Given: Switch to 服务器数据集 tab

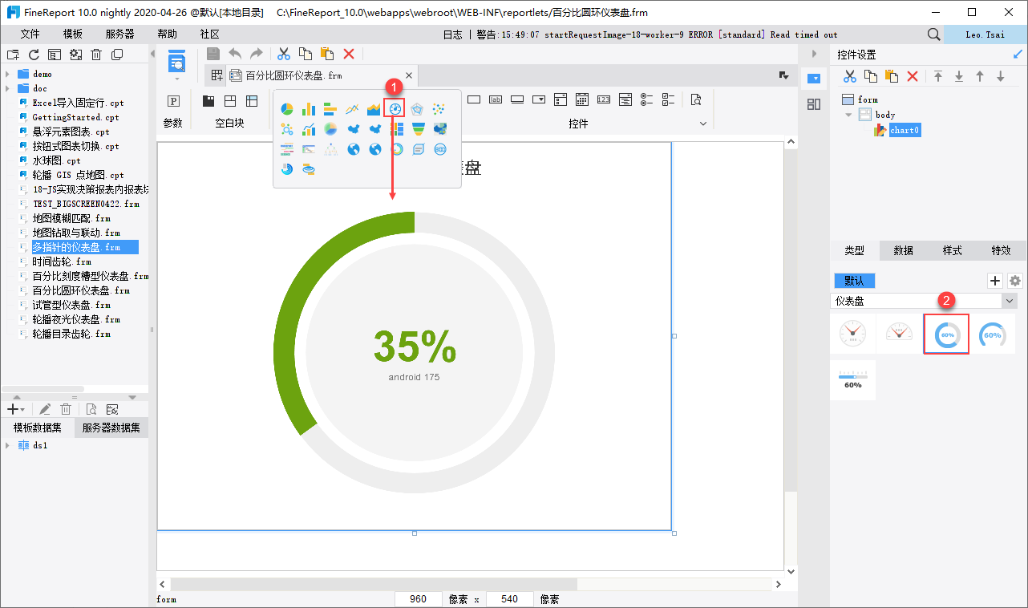Looking at the screenshot, I should click(111, 428).
